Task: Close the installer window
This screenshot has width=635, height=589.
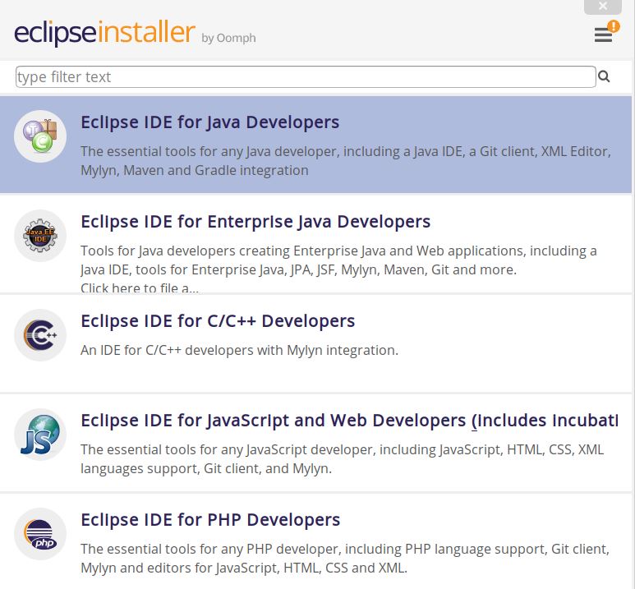Action: pos(603,7)
